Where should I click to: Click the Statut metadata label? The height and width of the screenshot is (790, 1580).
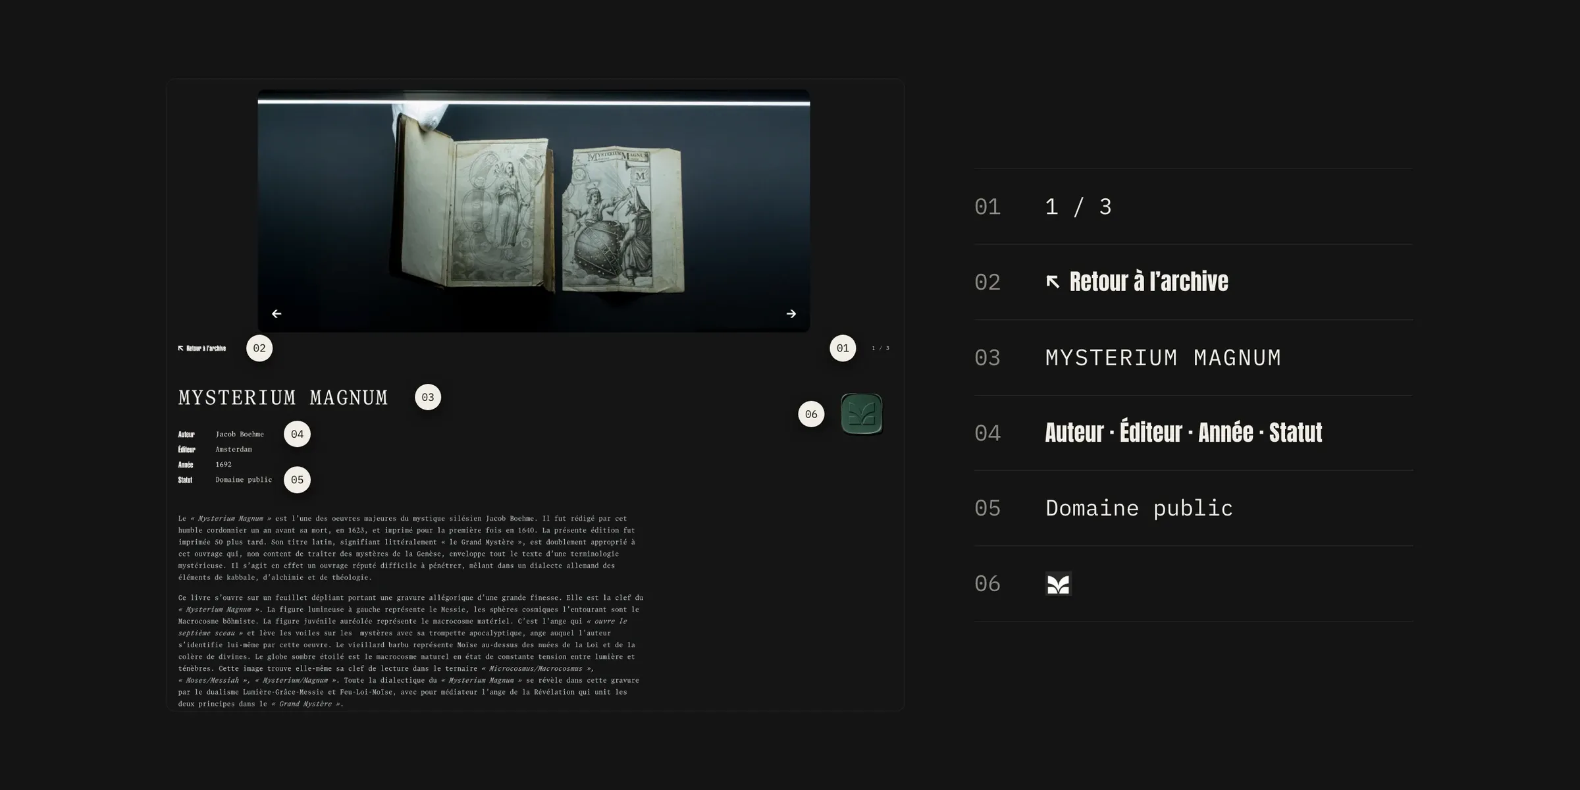pyautogui.click(x=185, y=480)
